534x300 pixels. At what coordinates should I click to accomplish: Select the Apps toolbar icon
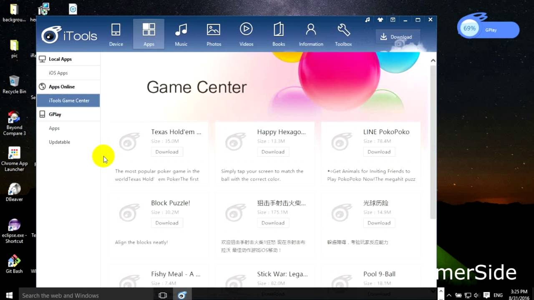pyautogui.click(x=149, y=35)
